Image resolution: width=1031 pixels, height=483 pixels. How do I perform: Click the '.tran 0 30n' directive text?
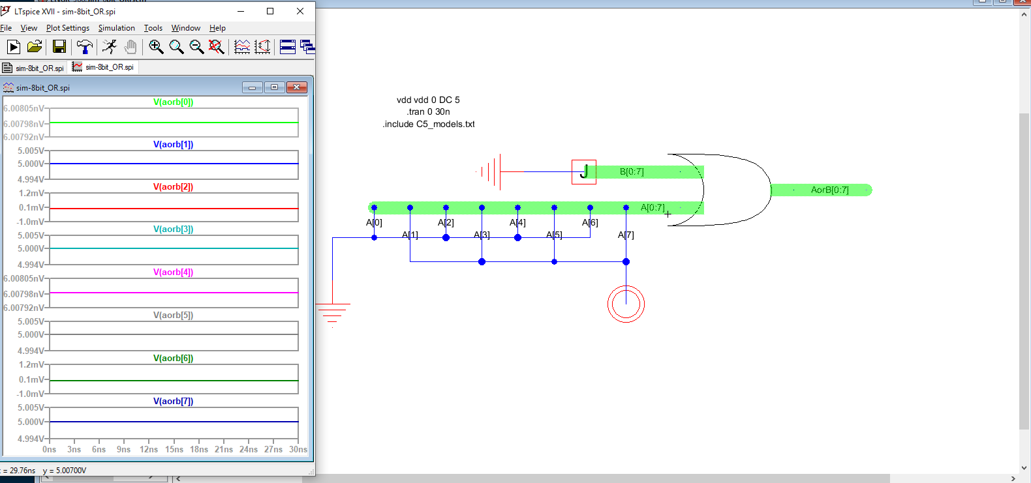tap(429, 111)
